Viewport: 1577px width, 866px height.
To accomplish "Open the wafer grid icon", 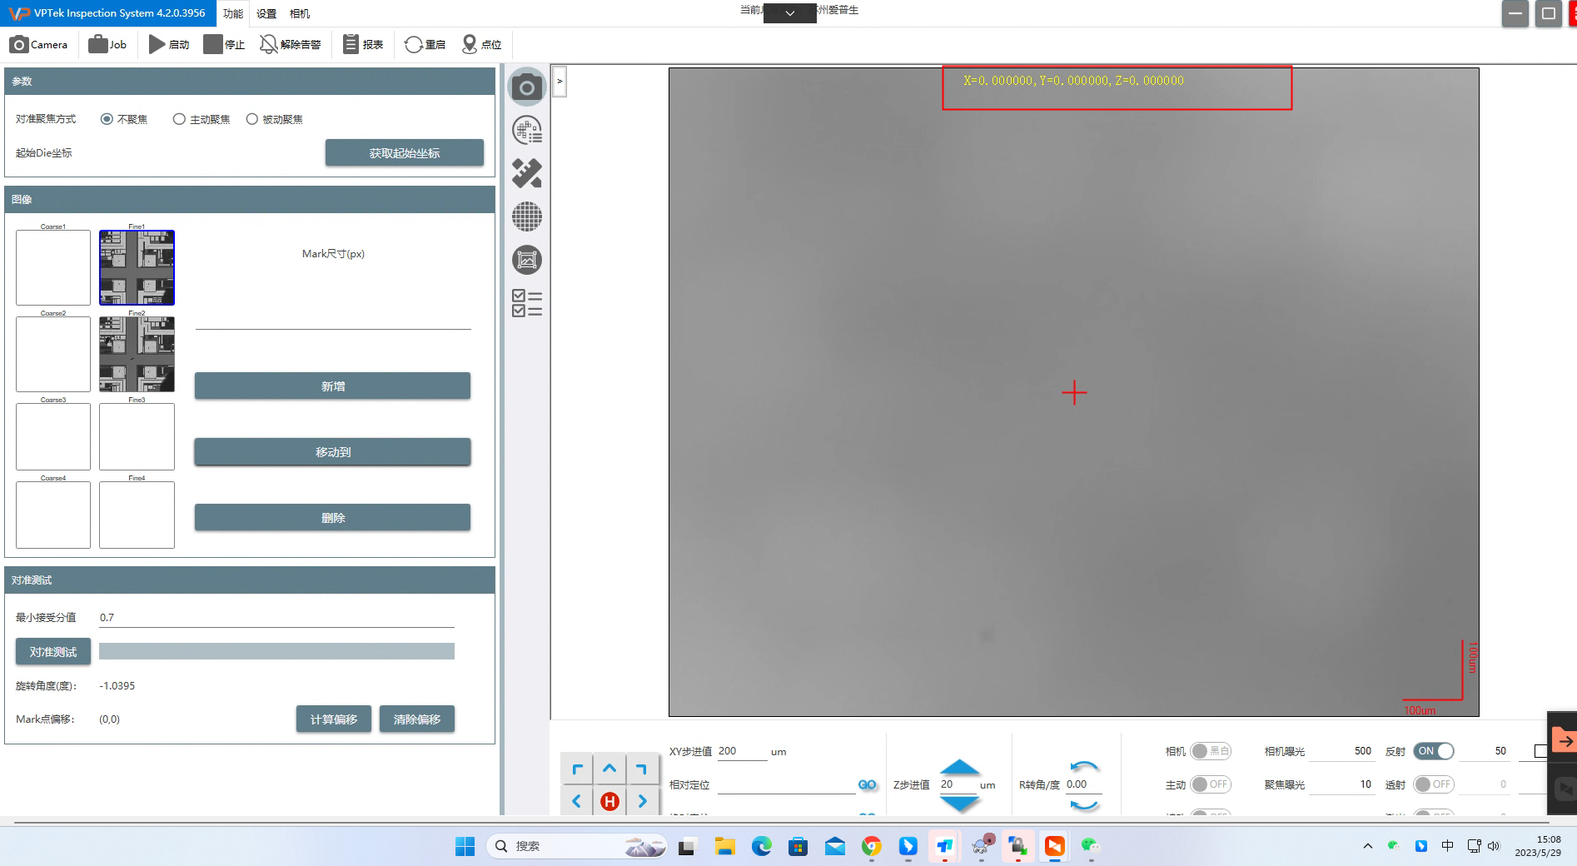I will tap(527, 216).
